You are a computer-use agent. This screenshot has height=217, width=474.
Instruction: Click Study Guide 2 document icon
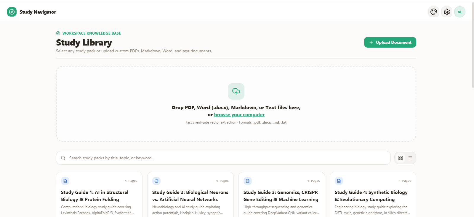click(x=156, y=181)
